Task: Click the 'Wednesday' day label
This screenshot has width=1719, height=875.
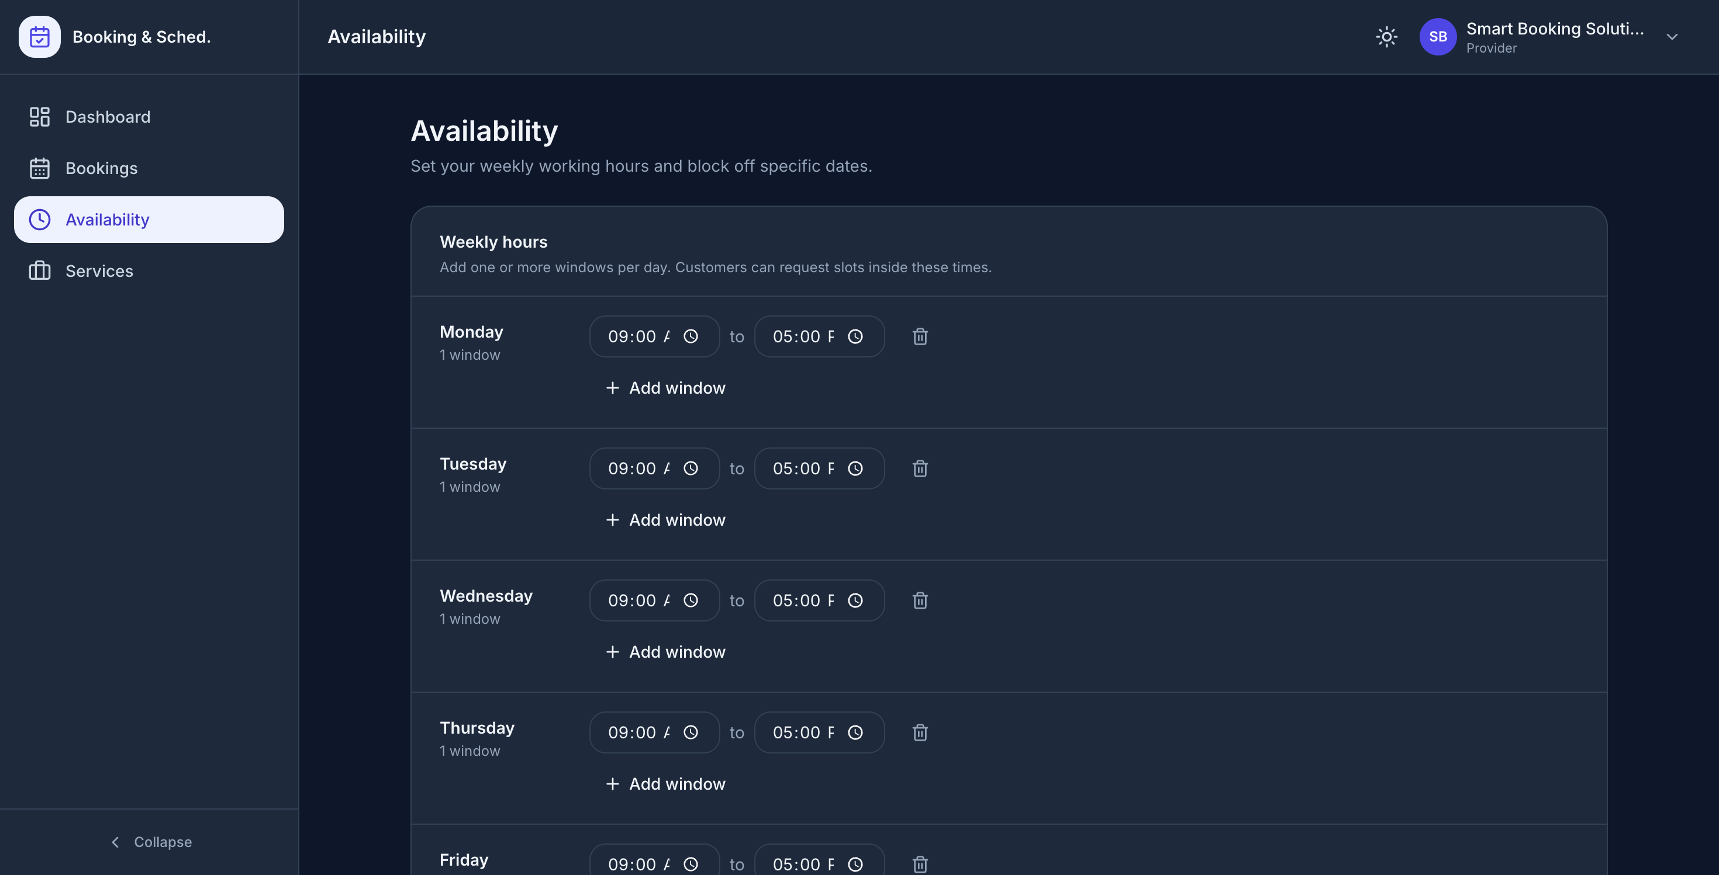Action: coord(486,596)
